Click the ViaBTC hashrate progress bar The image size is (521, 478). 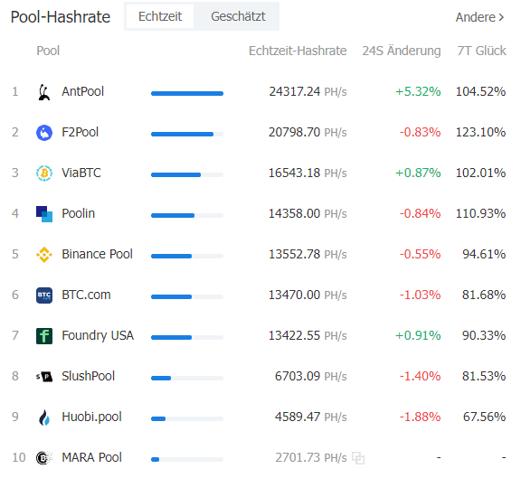pos(187,175)
